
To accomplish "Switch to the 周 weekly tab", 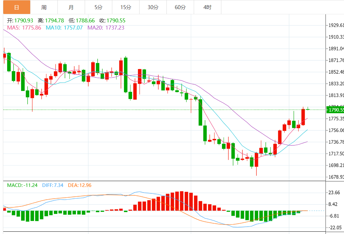I will pos(44,7).
